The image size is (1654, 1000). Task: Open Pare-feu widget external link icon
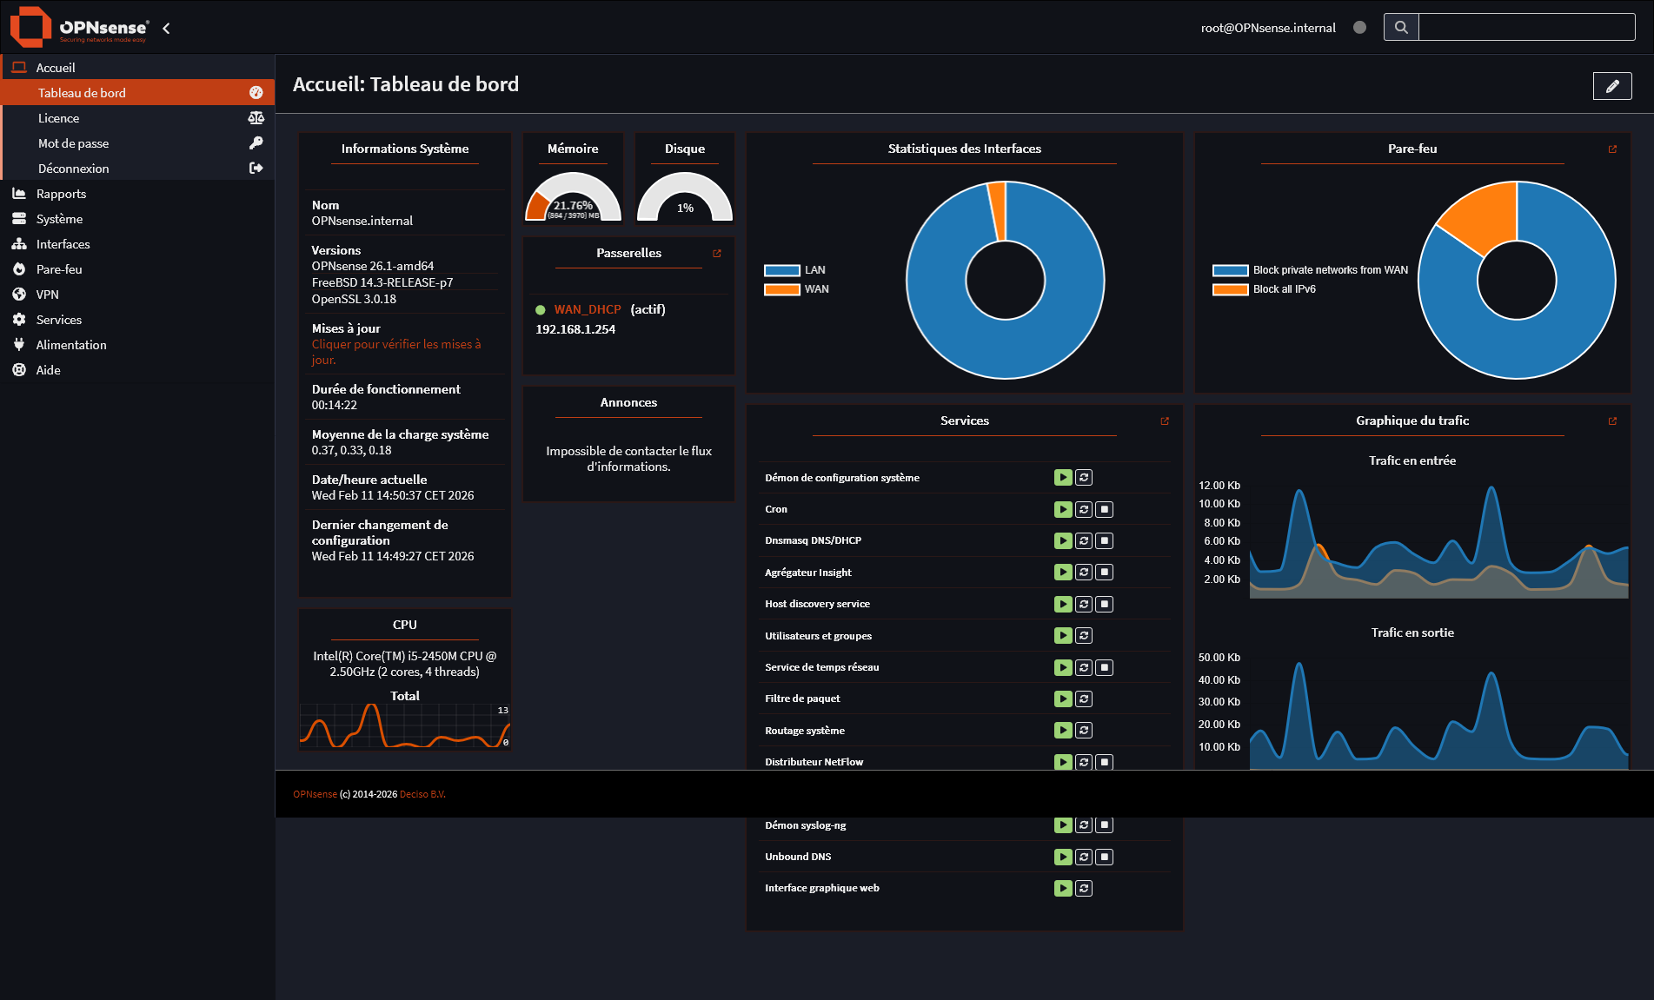coord(1612,149)
